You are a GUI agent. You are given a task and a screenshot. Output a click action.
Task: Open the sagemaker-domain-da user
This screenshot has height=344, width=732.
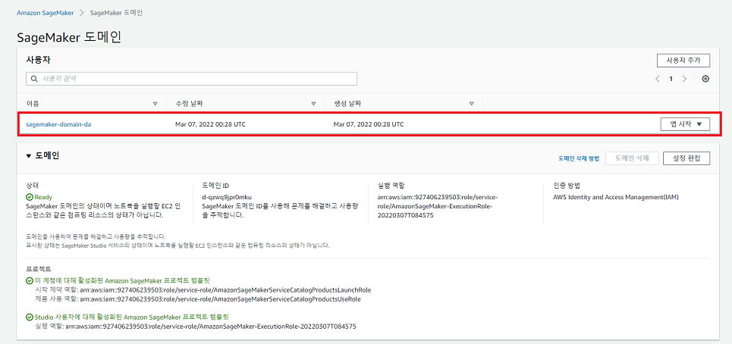58,124
